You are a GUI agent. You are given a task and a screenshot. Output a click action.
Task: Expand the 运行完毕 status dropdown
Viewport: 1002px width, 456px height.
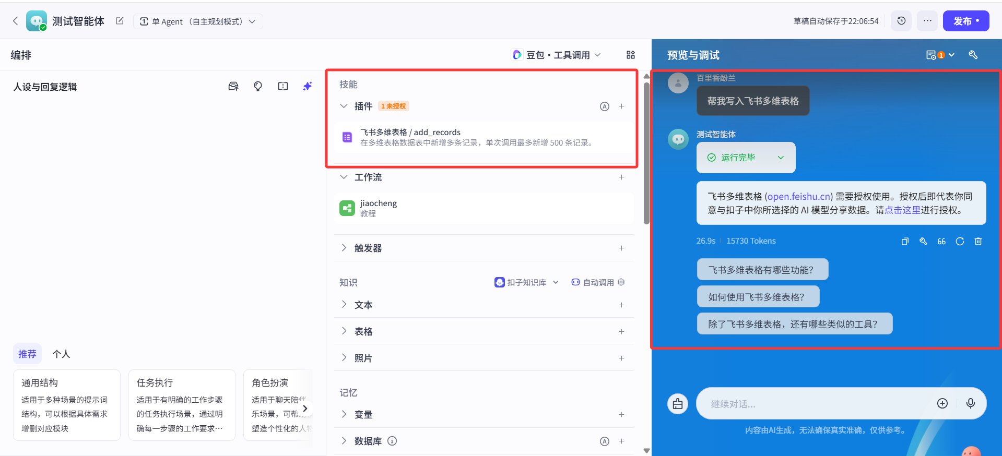tap(746, 158)
